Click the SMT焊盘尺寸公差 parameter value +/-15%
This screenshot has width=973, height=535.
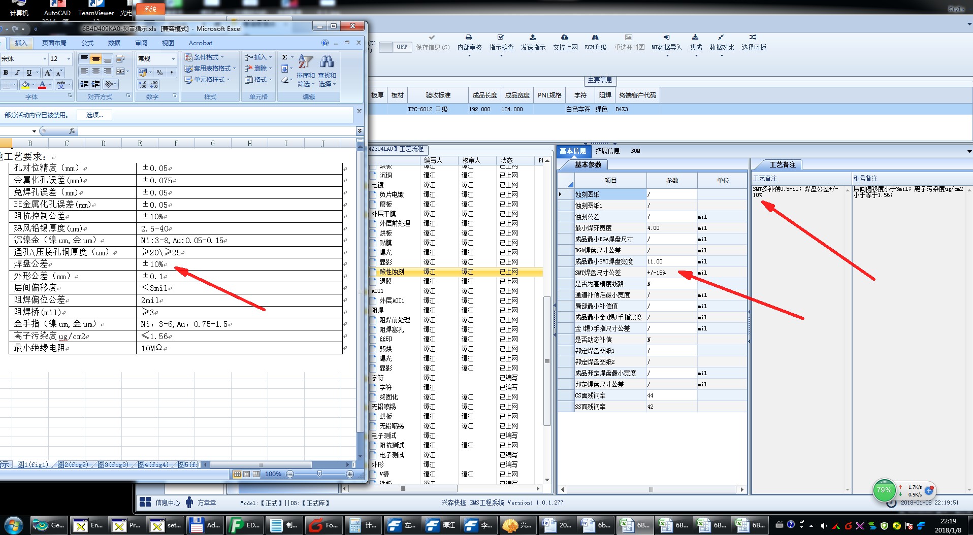pyautogui.click(x=671, y=273)
